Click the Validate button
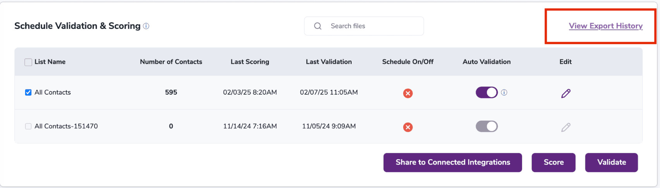This screenshot has height=188, width=660. [611, 163]
